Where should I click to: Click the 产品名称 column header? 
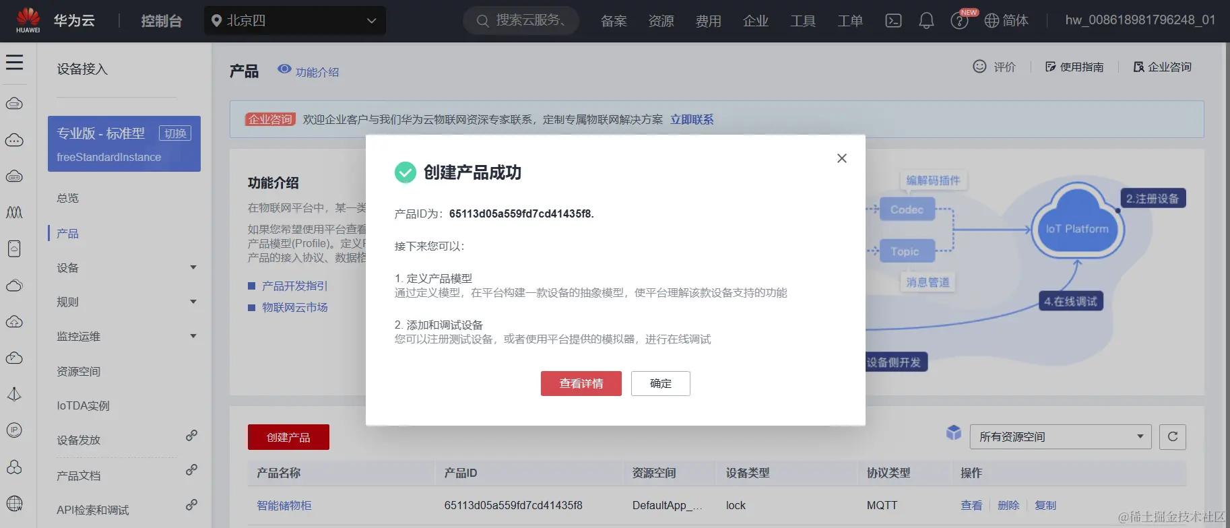coord(278,473)
